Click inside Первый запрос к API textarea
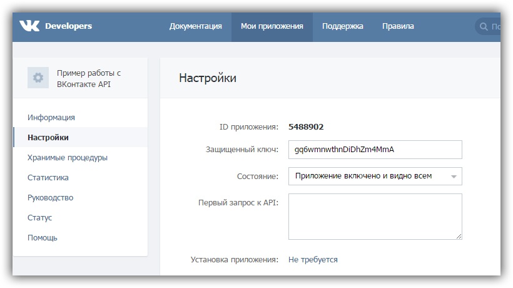The width and height of the screenshot is (513, 288). [x=375, y=217]
